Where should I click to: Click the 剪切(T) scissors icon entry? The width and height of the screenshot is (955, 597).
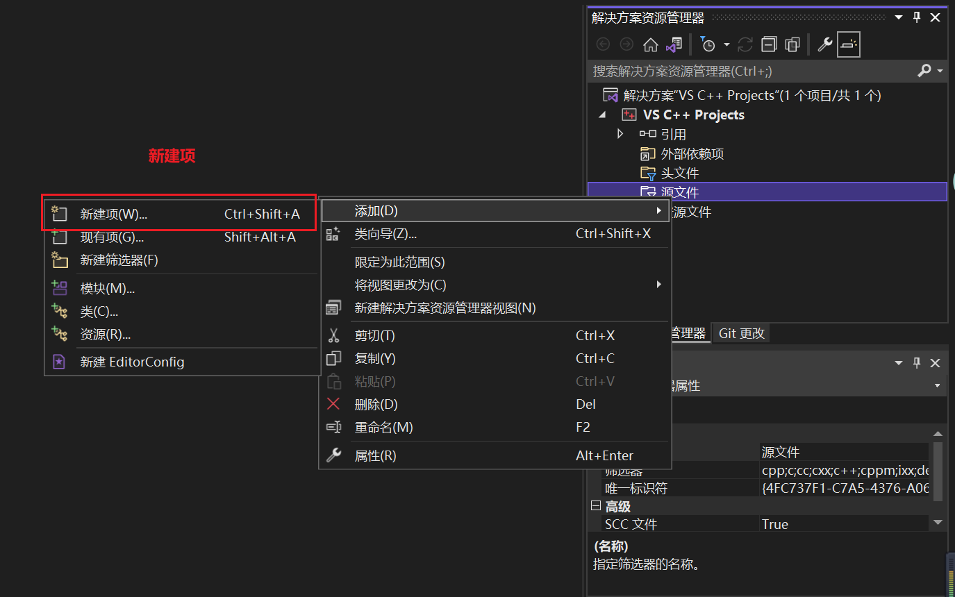tap(495, 336)
